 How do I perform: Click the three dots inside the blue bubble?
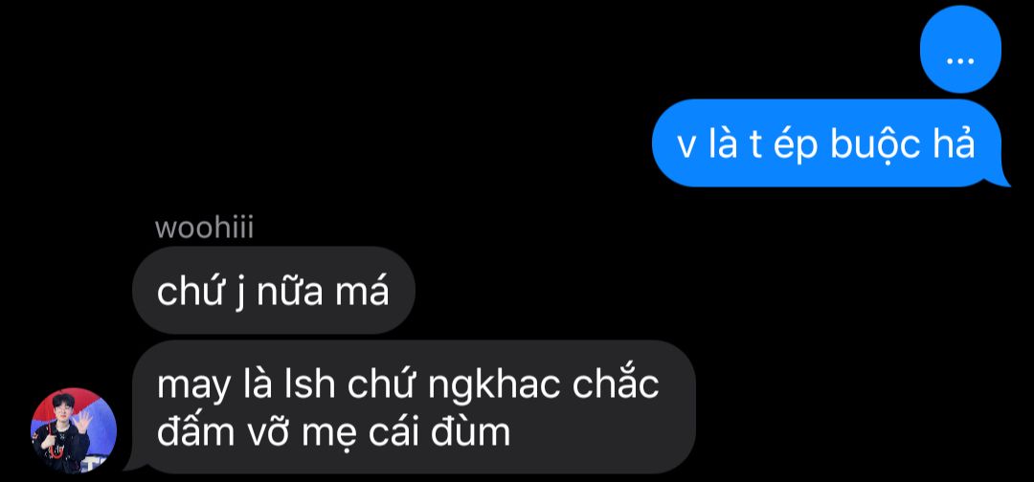pos(960,60)
